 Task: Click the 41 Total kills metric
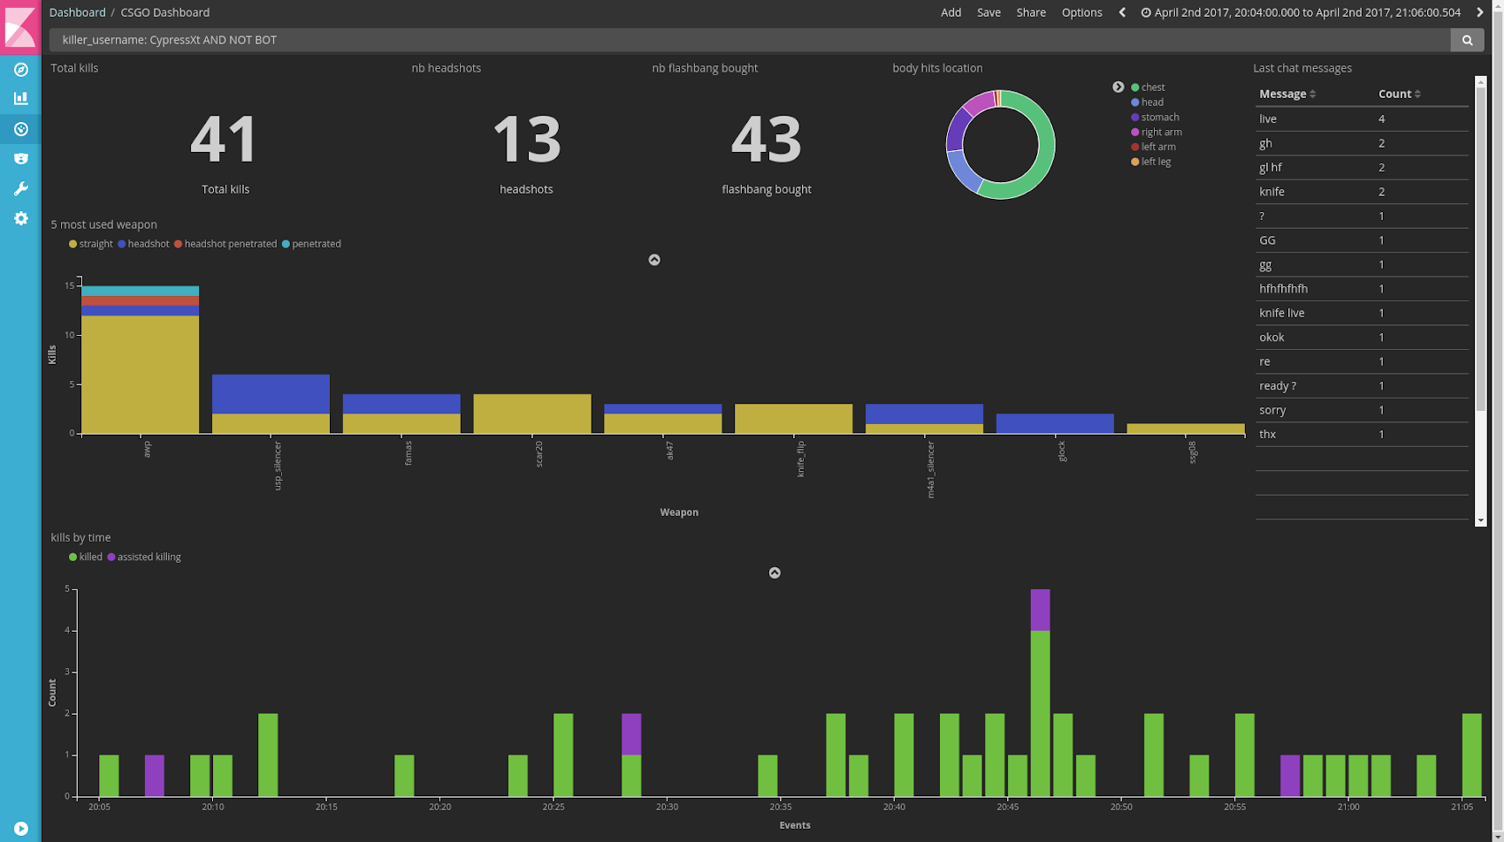click(x=225, y=140)
